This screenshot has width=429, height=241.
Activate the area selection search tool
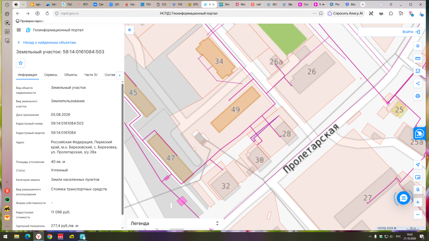418,71
